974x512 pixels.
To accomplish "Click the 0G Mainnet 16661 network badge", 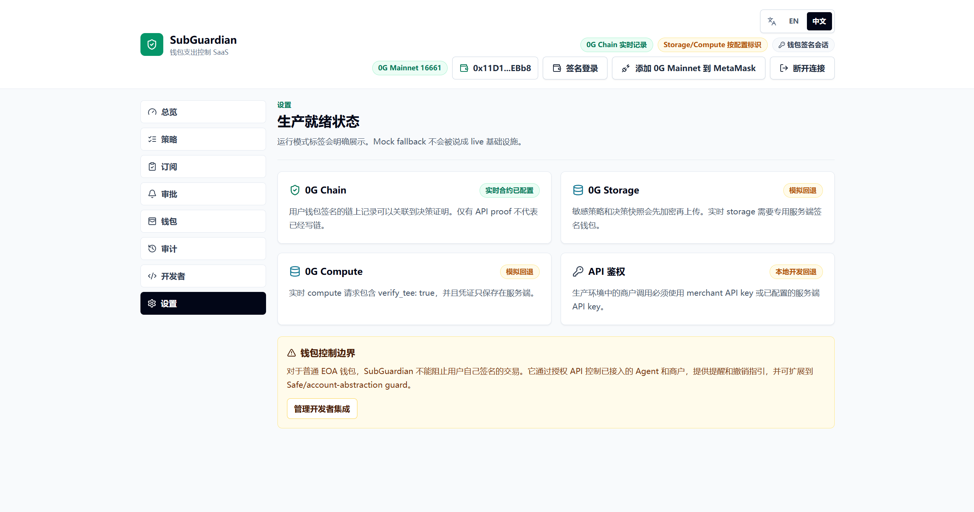I will click(x=410, y=68).
